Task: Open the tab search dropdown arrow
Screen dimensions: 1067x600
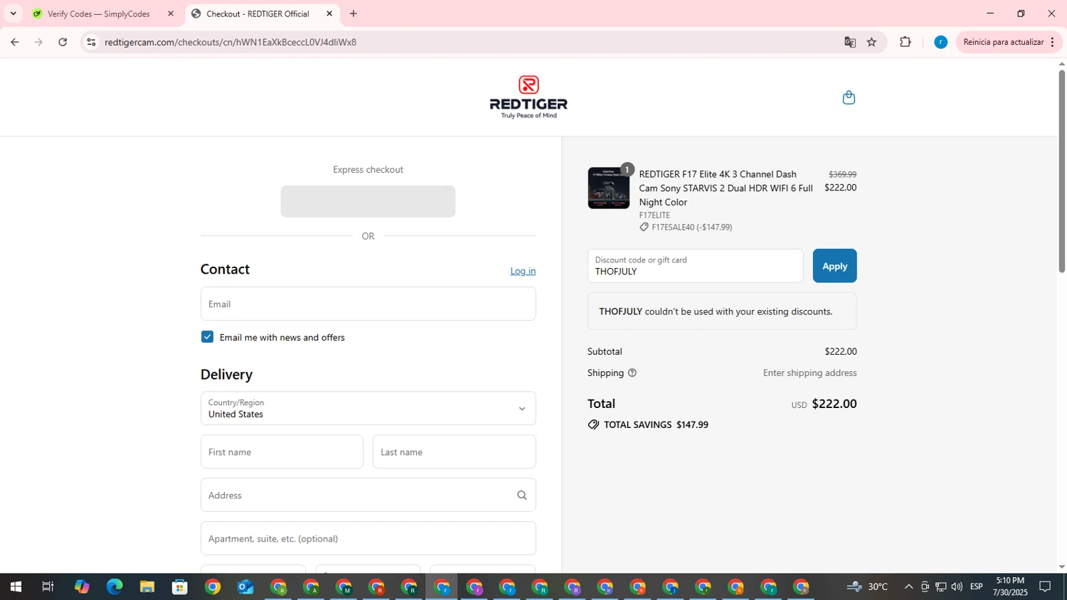Action: pyautogui.click(x=13, y=14)
